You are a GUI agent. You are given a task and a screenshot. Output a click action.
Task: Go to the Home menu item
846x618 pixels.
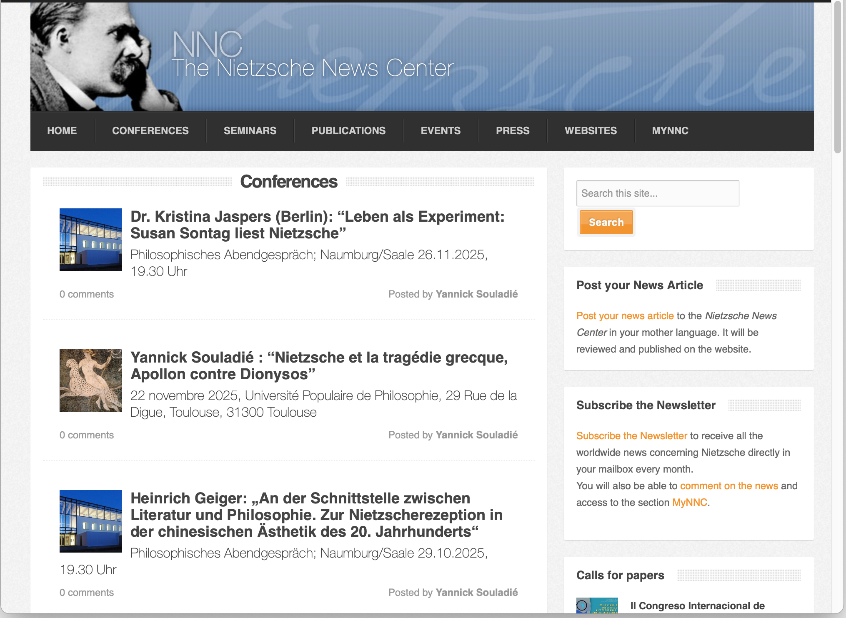(62, 131)
